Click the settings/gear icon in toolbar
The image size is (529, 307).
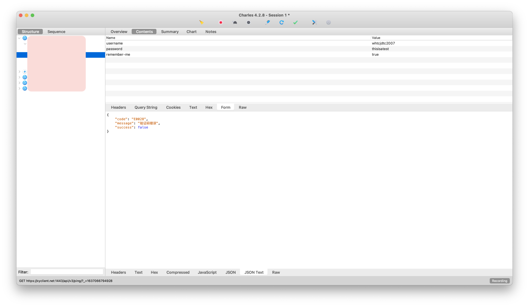[328, 23]
